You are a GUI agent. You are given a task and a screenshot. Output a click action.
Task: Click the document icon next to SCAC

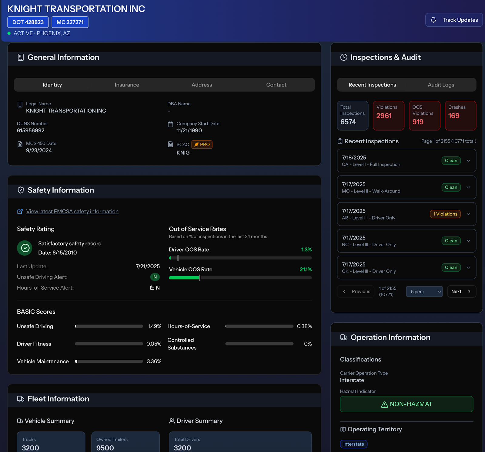(x=171, y=144)
